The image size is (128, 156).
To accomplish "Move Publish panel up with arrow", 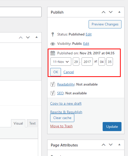I will click(103, 12).
